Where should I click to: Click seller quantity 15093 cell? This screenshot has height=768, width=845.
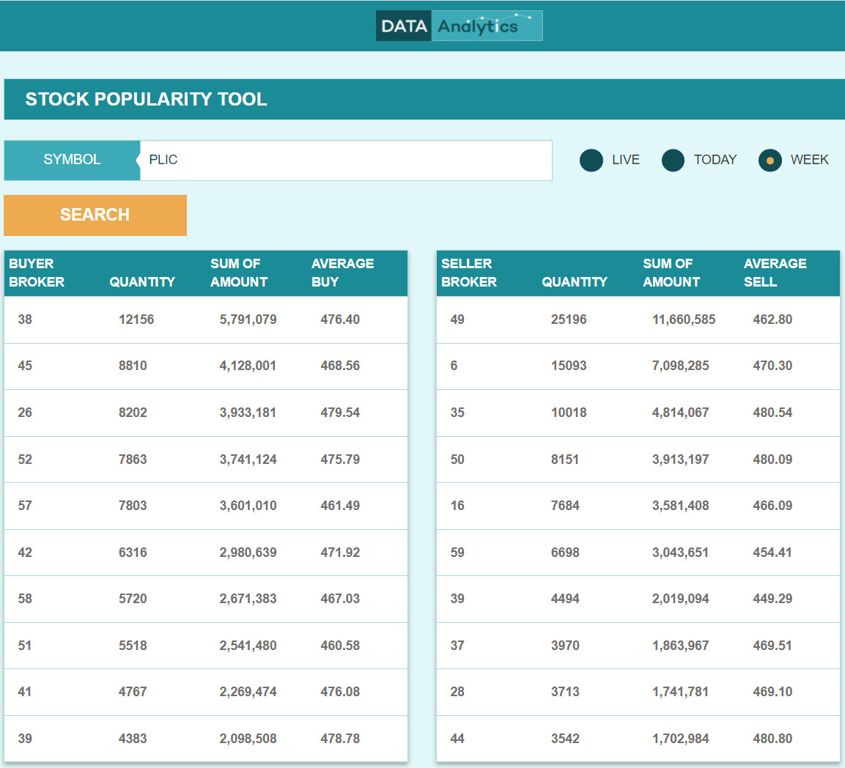(x=569, y=366)
